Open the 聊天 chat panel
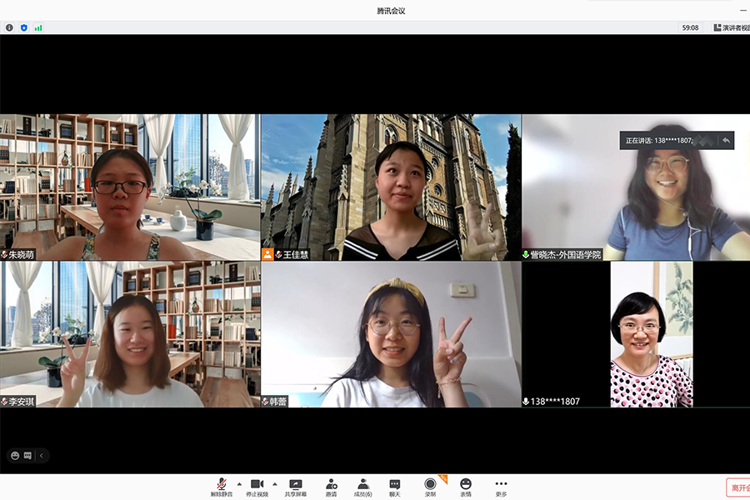Image resolution: width=750 pixels, height=500 pixels. tap(395, 487)
